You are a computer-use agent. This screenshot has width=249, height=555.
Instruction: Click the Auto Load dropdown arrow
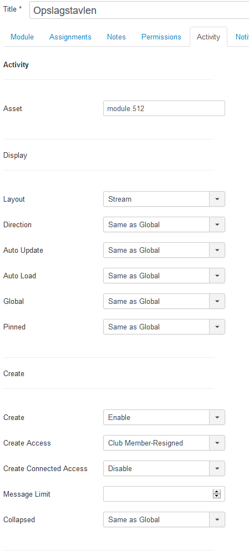[217, 276]
